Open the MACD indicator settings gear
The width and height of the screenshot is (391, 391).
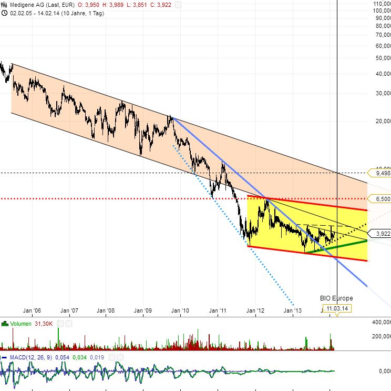click(112, 357)
